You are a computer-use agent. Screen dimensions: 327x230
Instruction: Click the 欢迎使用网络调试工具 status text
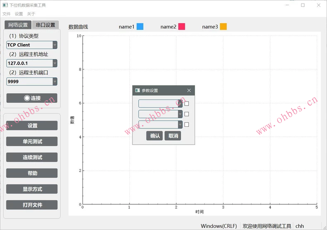[x=267, y=226]
